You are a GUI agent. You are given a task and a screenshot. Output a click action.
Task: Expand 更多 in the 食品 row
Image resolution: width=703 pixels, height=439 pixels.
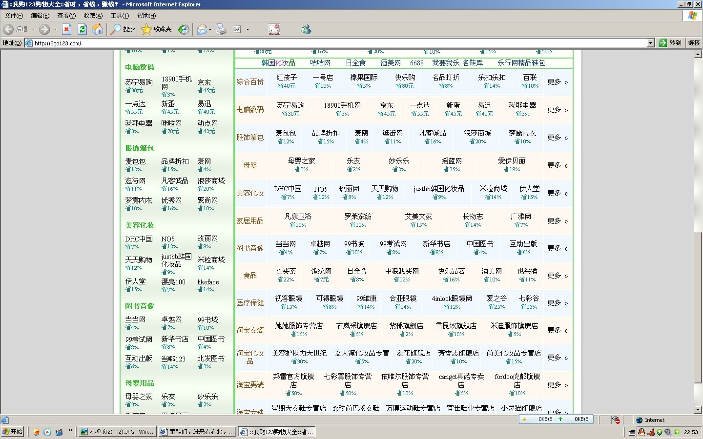click(x=558, y=276)
